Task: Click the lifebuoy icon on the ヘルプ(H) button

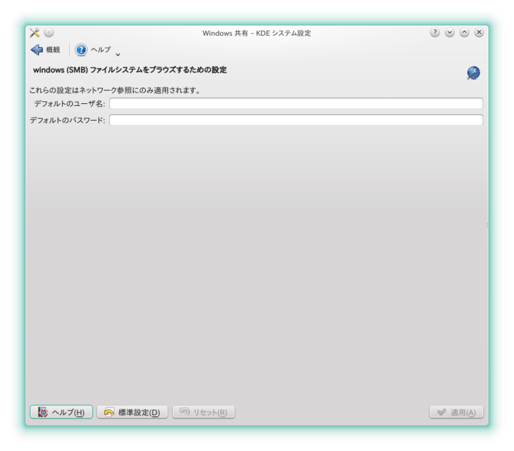Action: 43,412
